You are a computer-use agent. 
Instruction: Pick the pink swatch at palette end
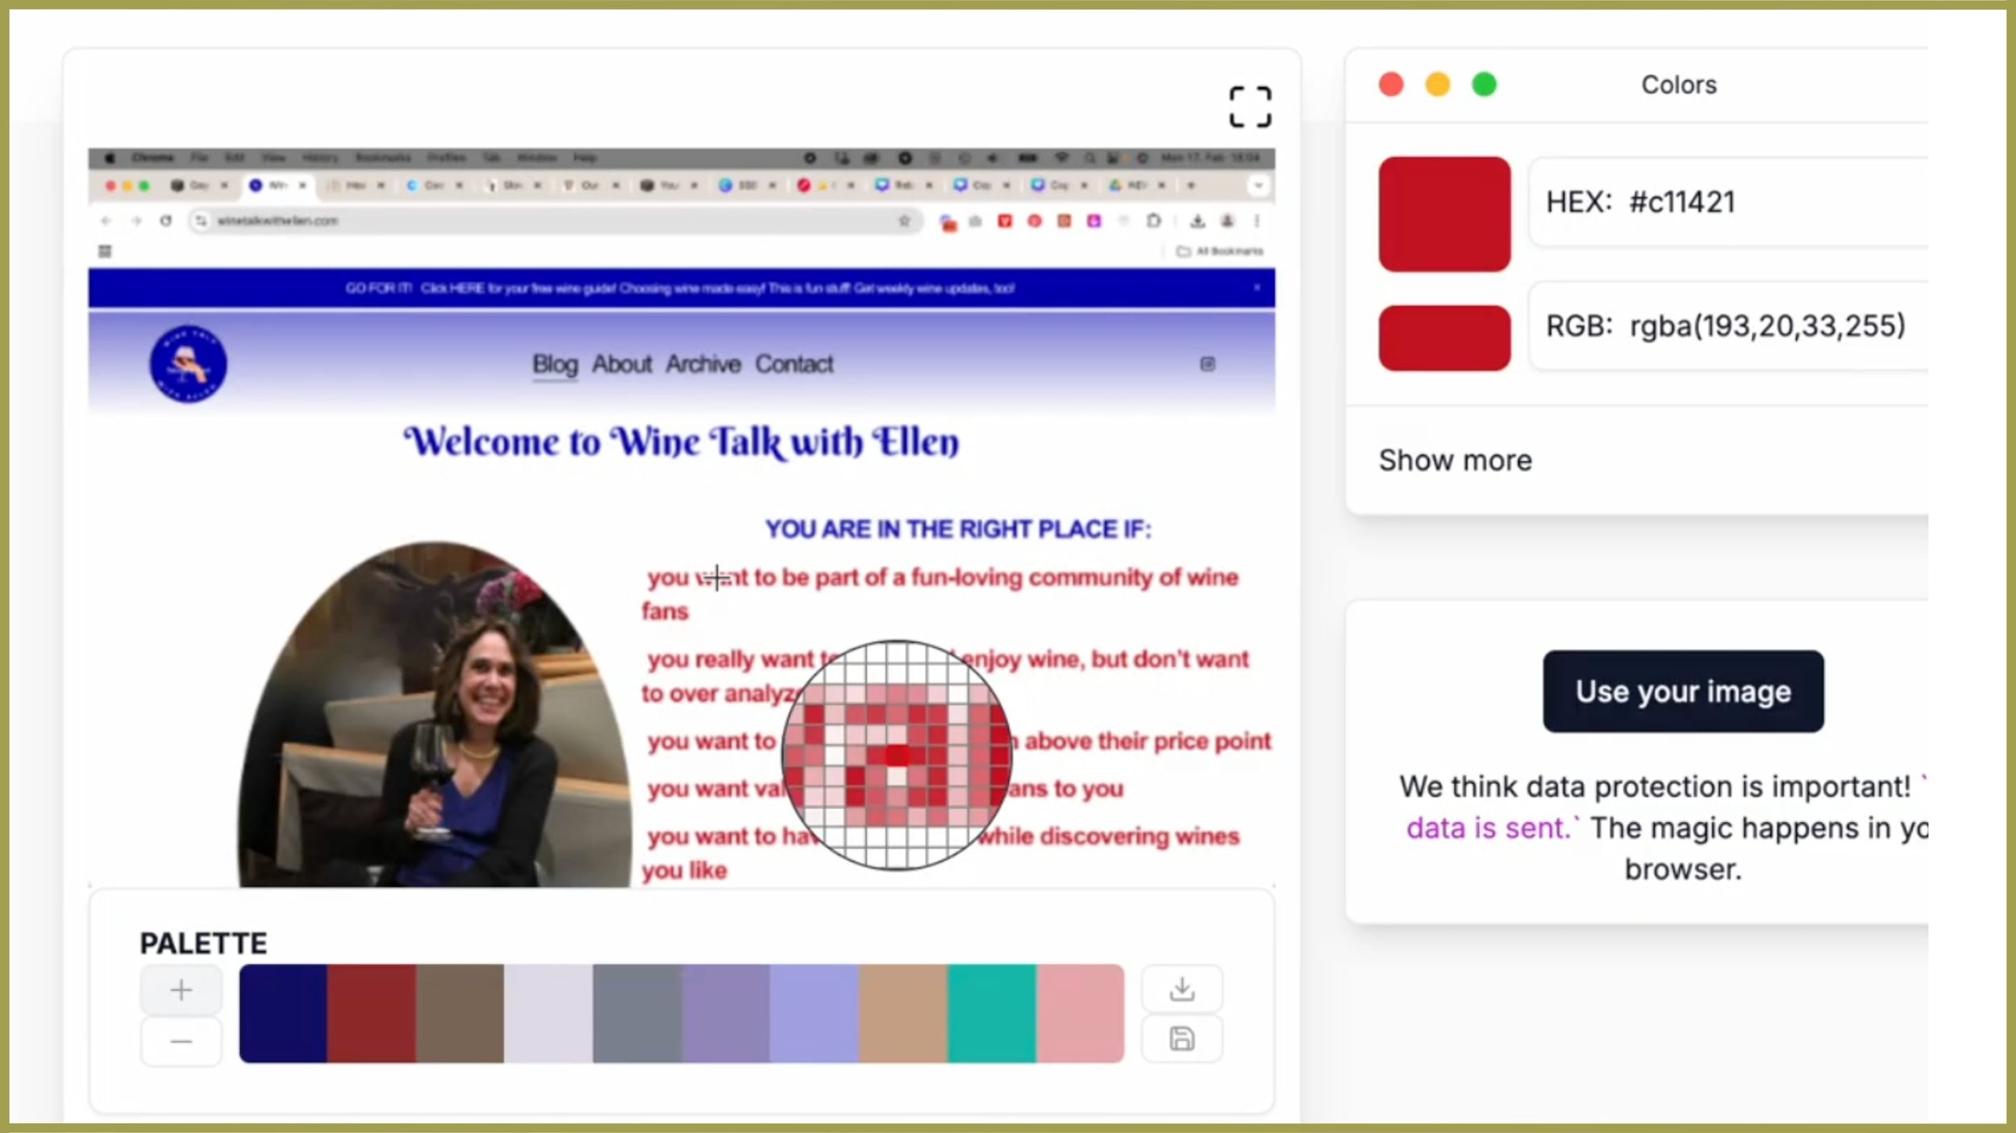[1080, 1013]
